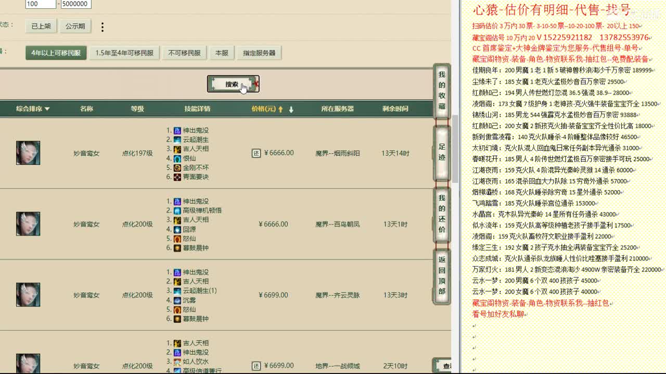The image size is (666, 374).
Task: Toggle the 指定服务器 filter
Action: pos(259,53)
